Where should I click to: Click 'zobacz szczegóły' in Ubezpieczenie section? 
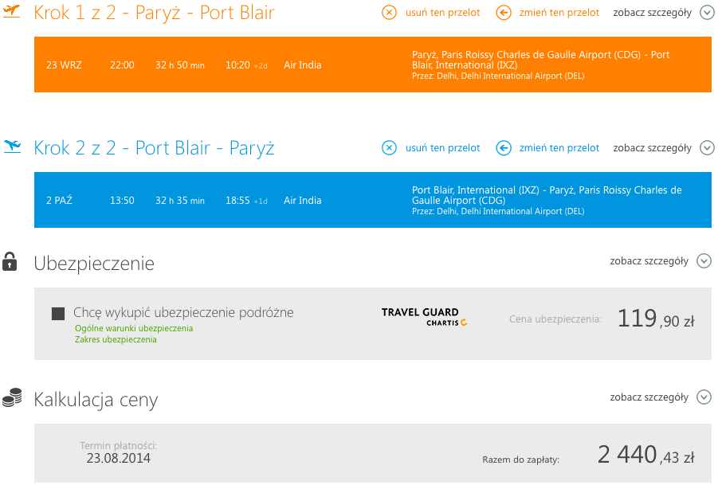(649, 261)
